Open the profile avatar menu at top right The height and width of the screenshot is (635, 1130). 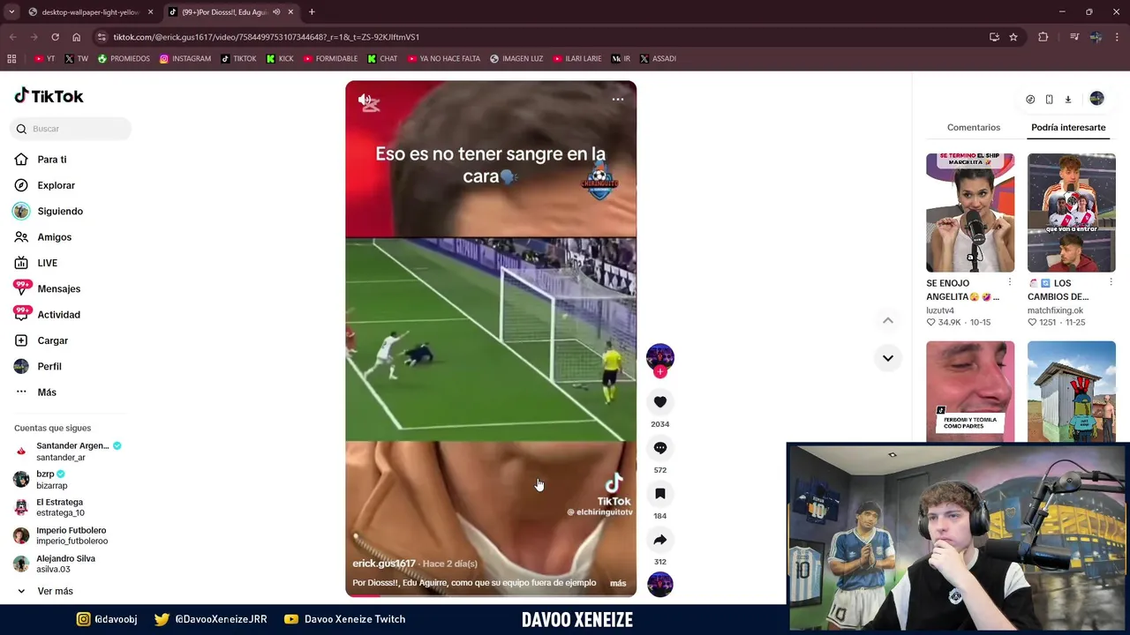click(1096, 99)
